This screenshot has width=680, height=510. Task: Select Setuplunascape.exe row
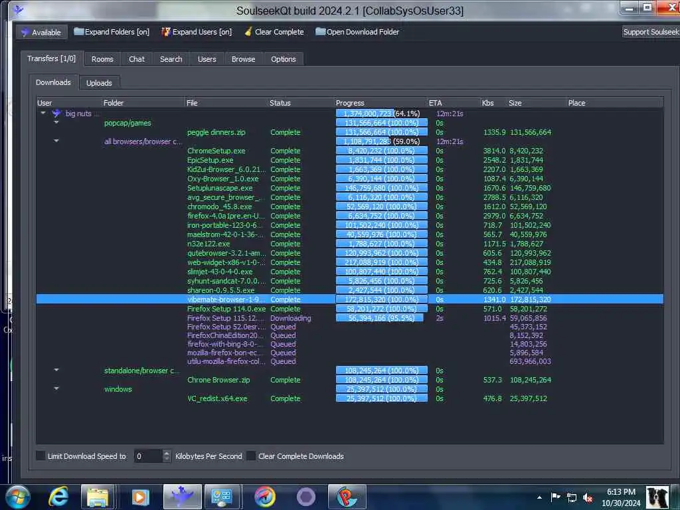pyautogui.click(x=349, y=188)
